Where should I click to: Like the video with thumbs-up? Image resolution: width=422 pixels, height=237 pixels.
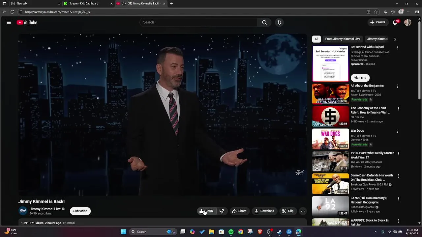[x=206, y=211]
